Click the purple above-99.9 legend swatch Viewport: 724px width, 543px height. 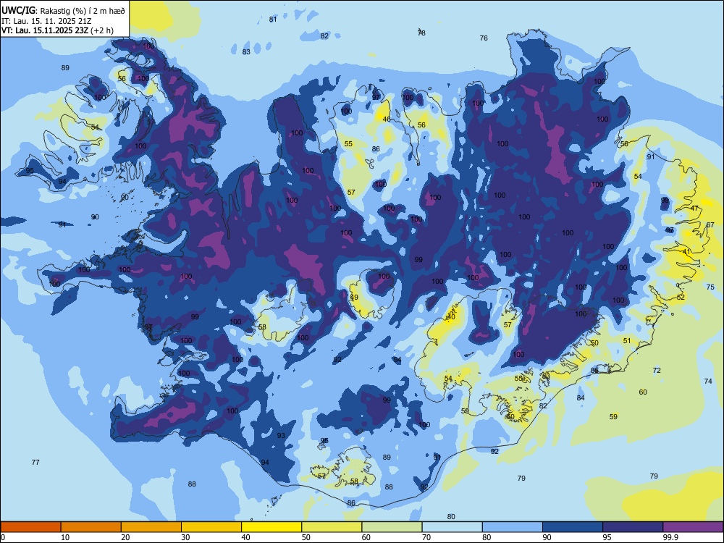click(693, 527)
